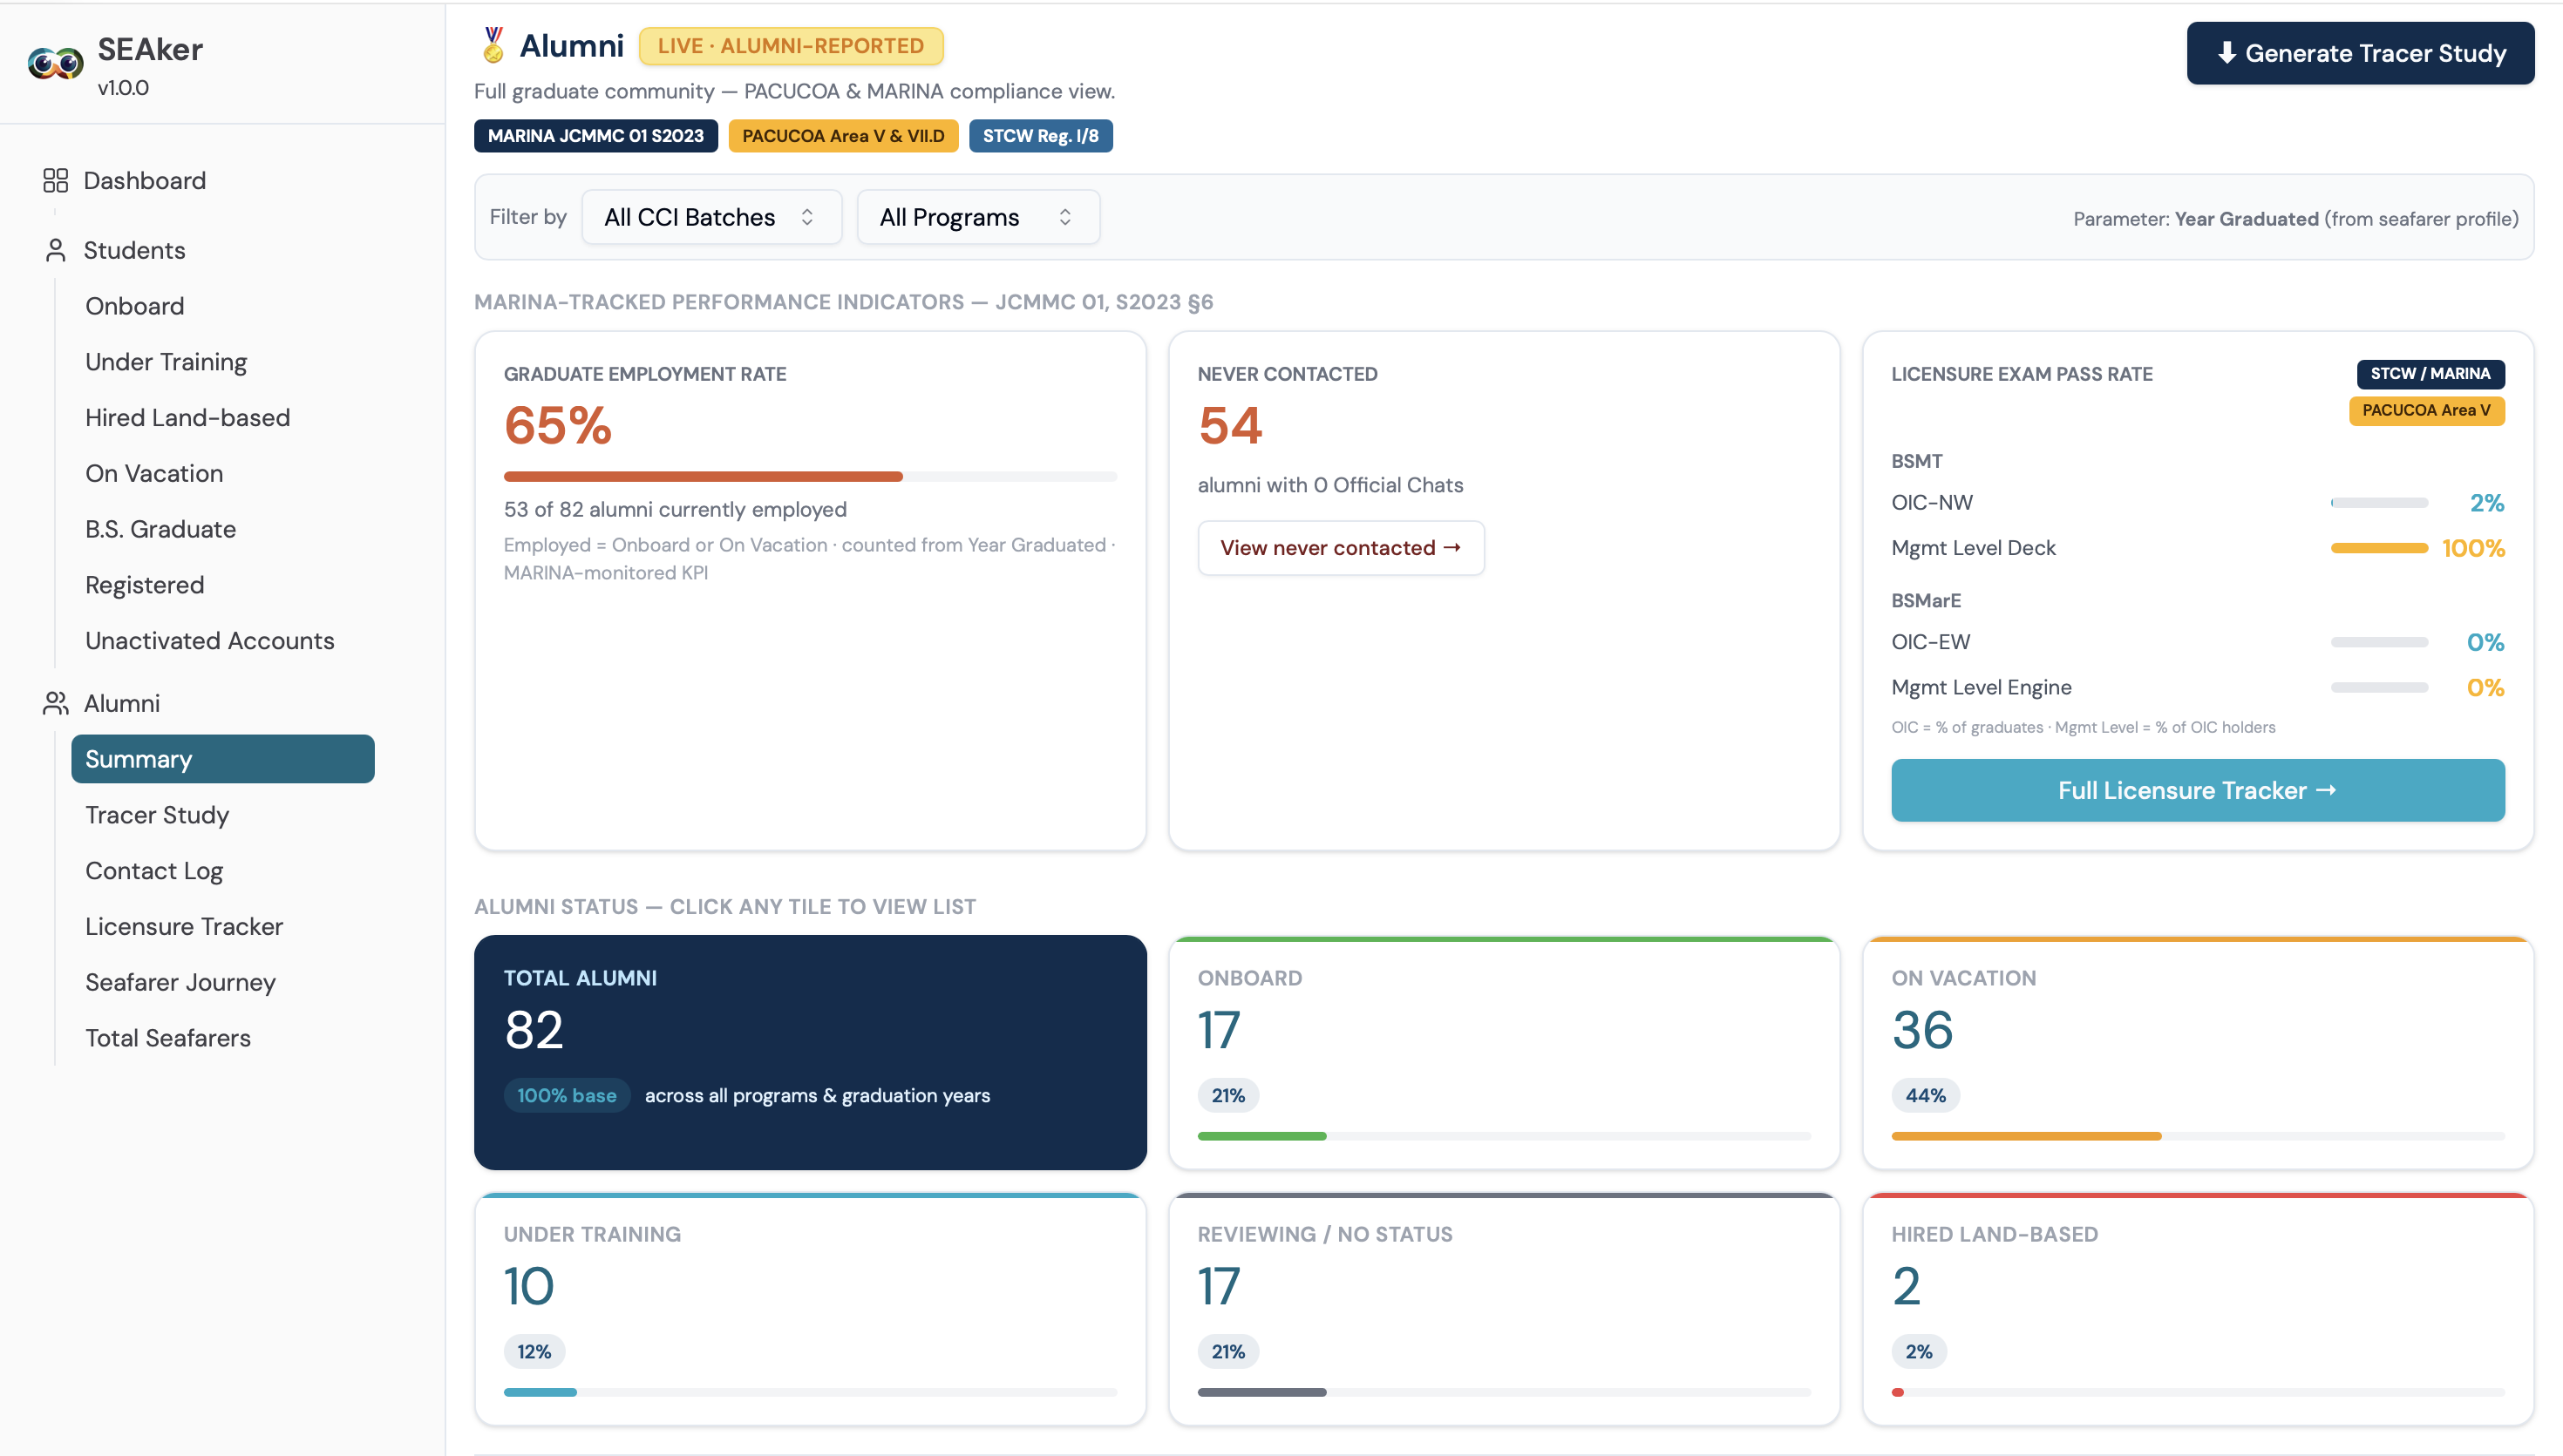This screenshot has width=2563, height=1456.
Task: Click the Alumni group icon in sidebar
Action: tap(55, 703)
